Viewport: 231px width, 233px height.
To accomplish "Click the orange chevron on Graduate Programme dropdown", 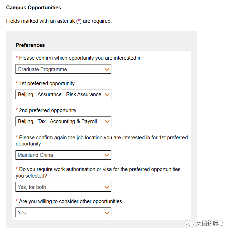I will click(107, 69).
